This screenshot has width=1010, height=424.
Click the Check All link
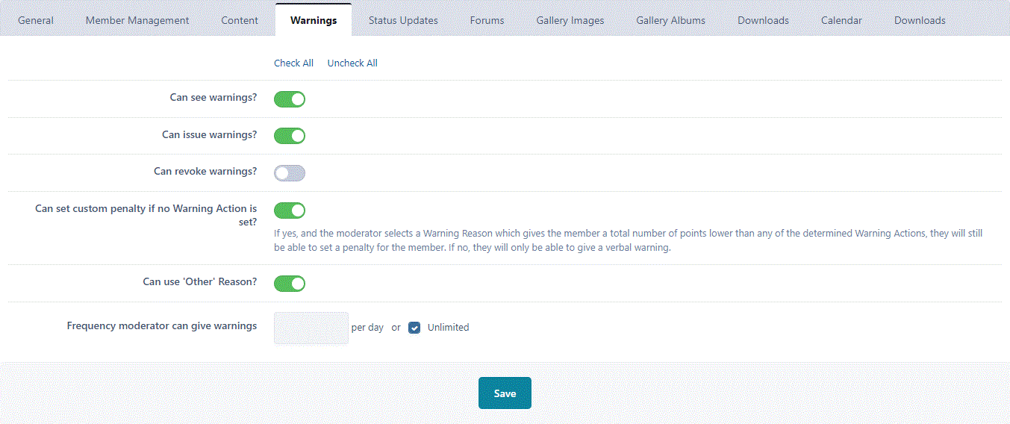(293, 63)
